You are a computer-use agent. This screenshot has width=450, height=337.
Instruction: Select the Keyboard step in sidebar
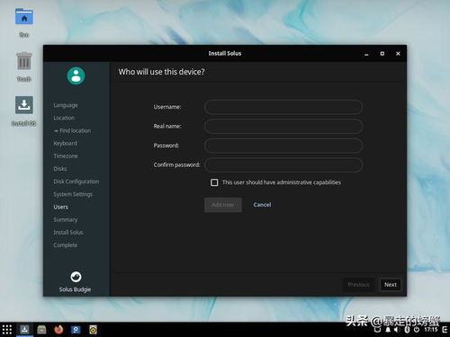[66, 143]
